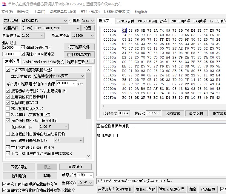Click the code start address 0x0000 field
The height and width of the screenshot is (194, 226).
point(11,47)
